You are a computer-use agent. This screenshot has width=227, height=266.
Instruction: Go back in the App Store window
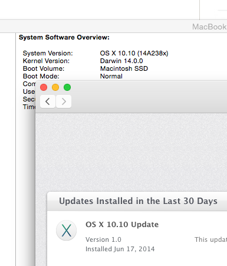[x=48, y=101]
